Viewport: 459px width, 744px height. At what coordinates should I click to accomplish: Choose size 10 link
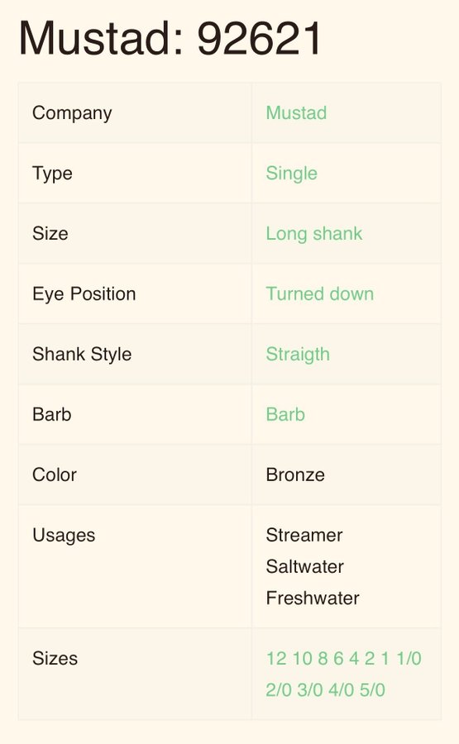coord(303,659)
